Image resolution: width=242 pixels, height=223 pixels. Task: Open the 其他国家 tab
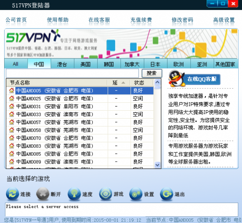(x=225, y=64)
